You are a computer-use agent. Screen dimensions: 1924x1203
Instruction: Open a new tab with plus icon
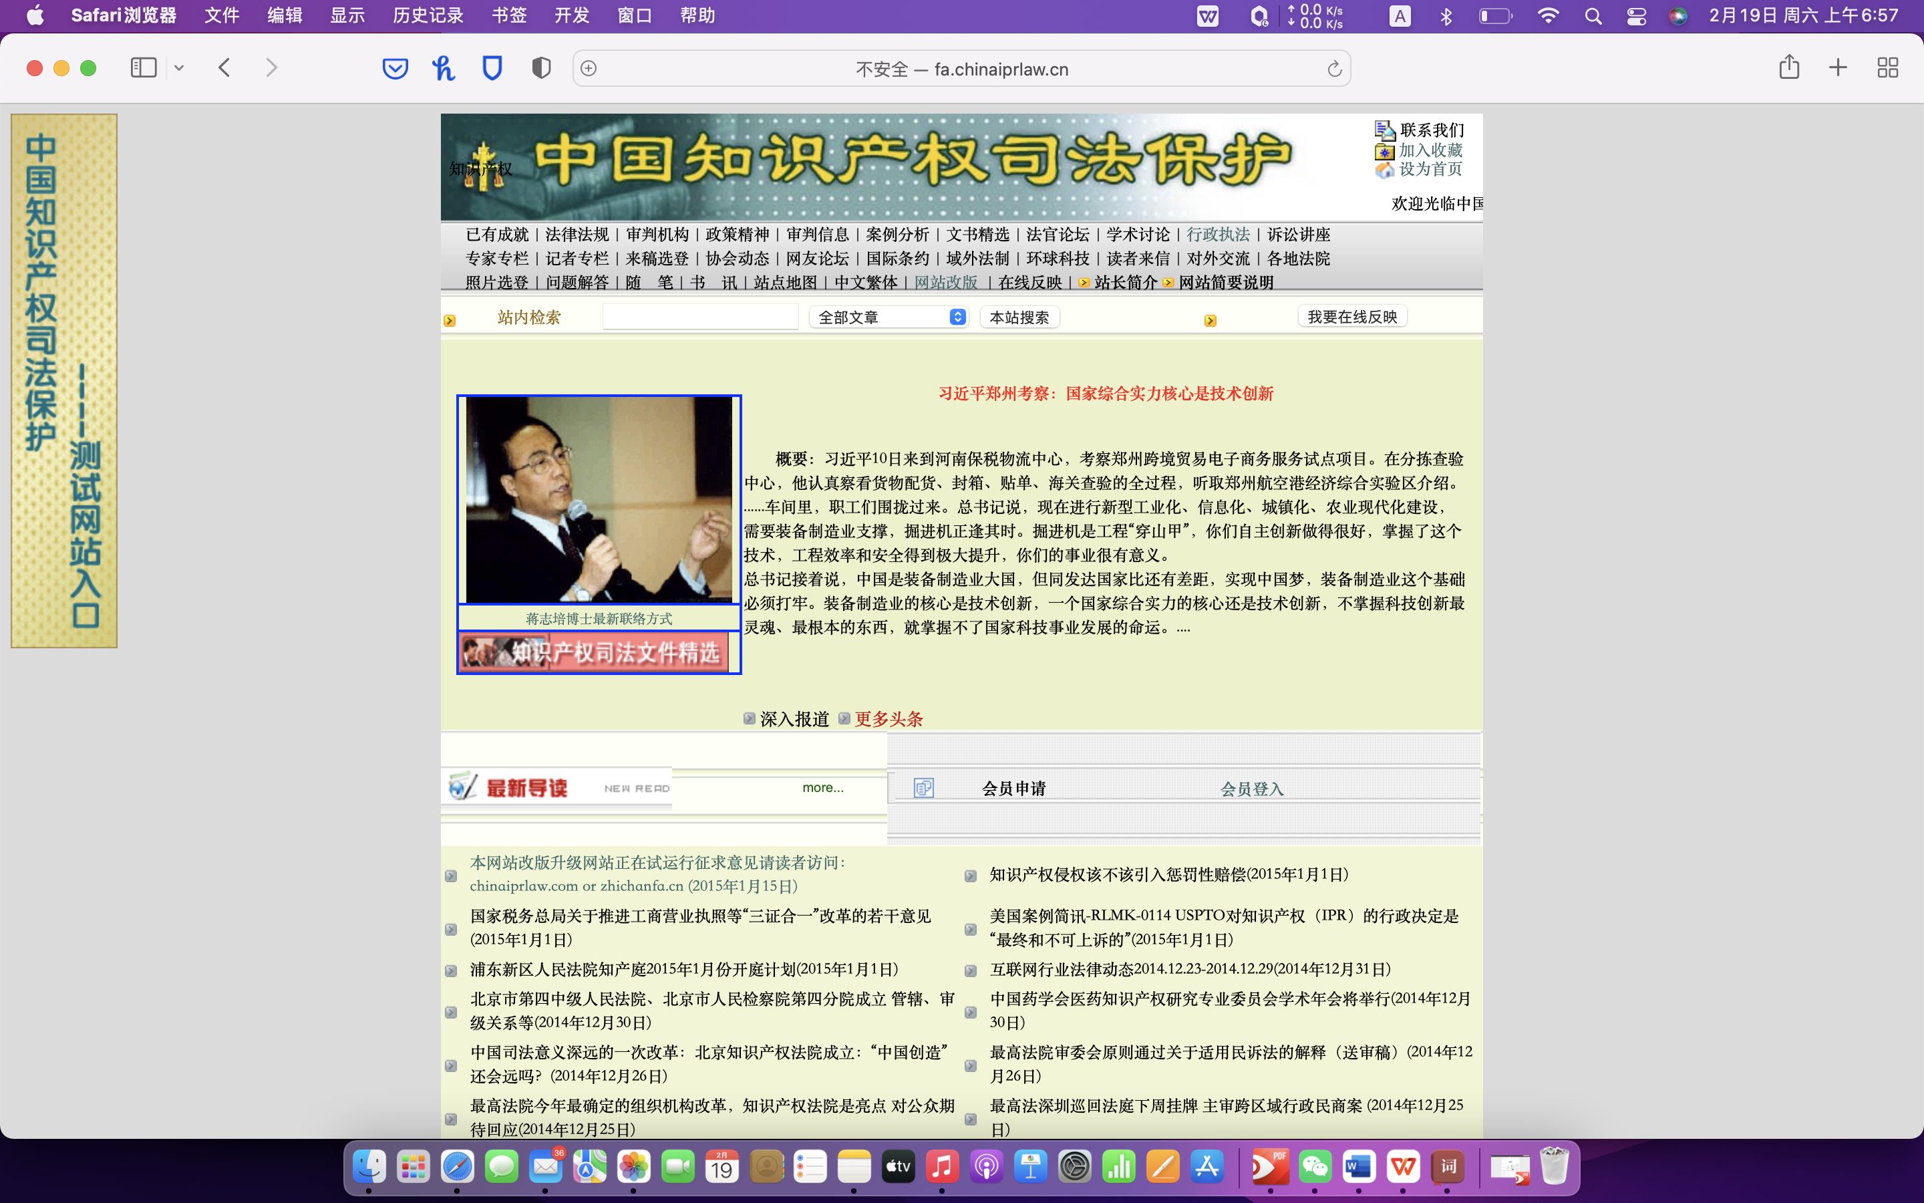tap(1838, 68)
